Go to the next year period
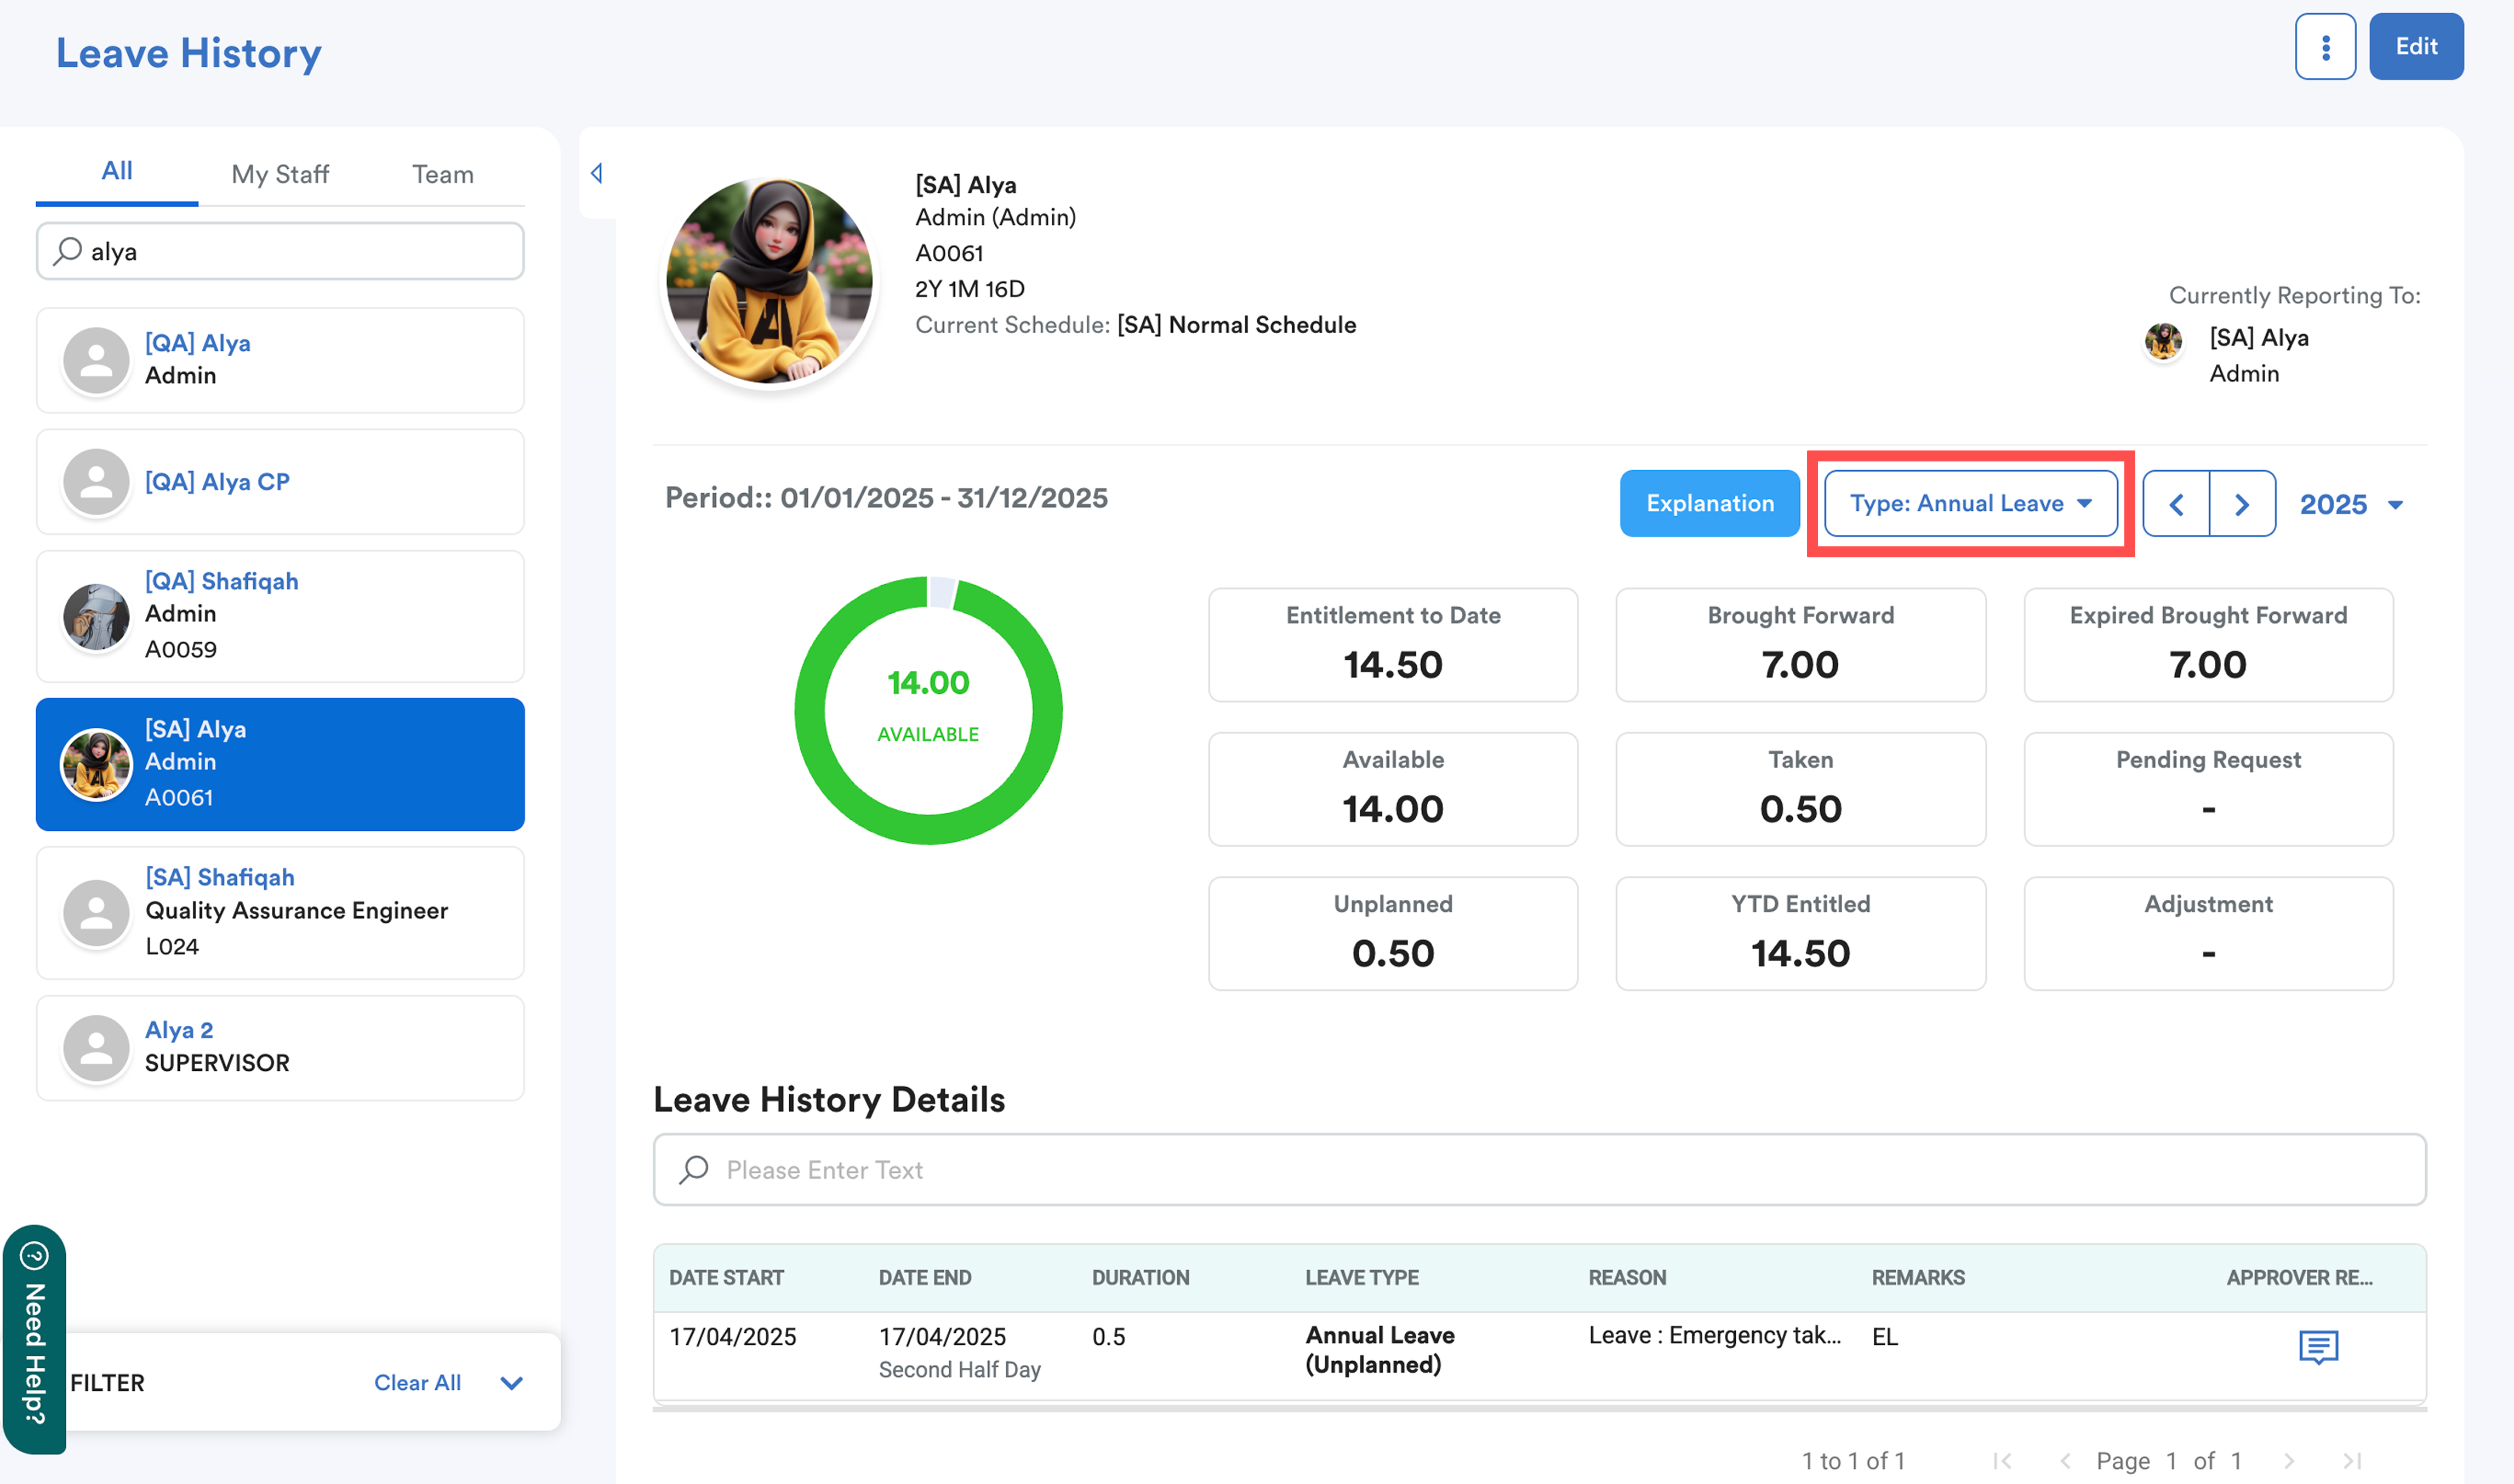Screen dimensions: 2514x1484 tap(2242, 504)
